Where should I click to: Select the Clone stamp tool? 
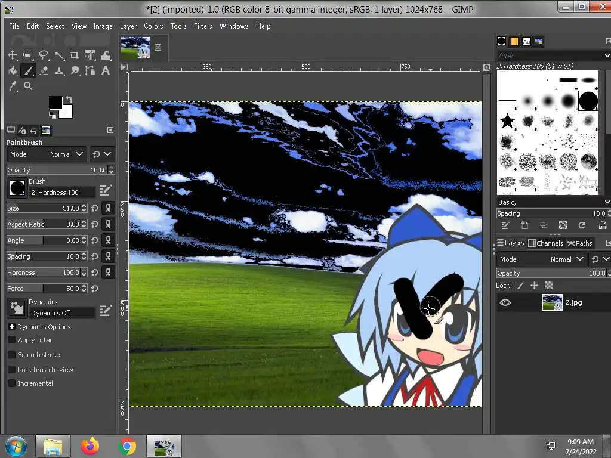tap(59, 70)
